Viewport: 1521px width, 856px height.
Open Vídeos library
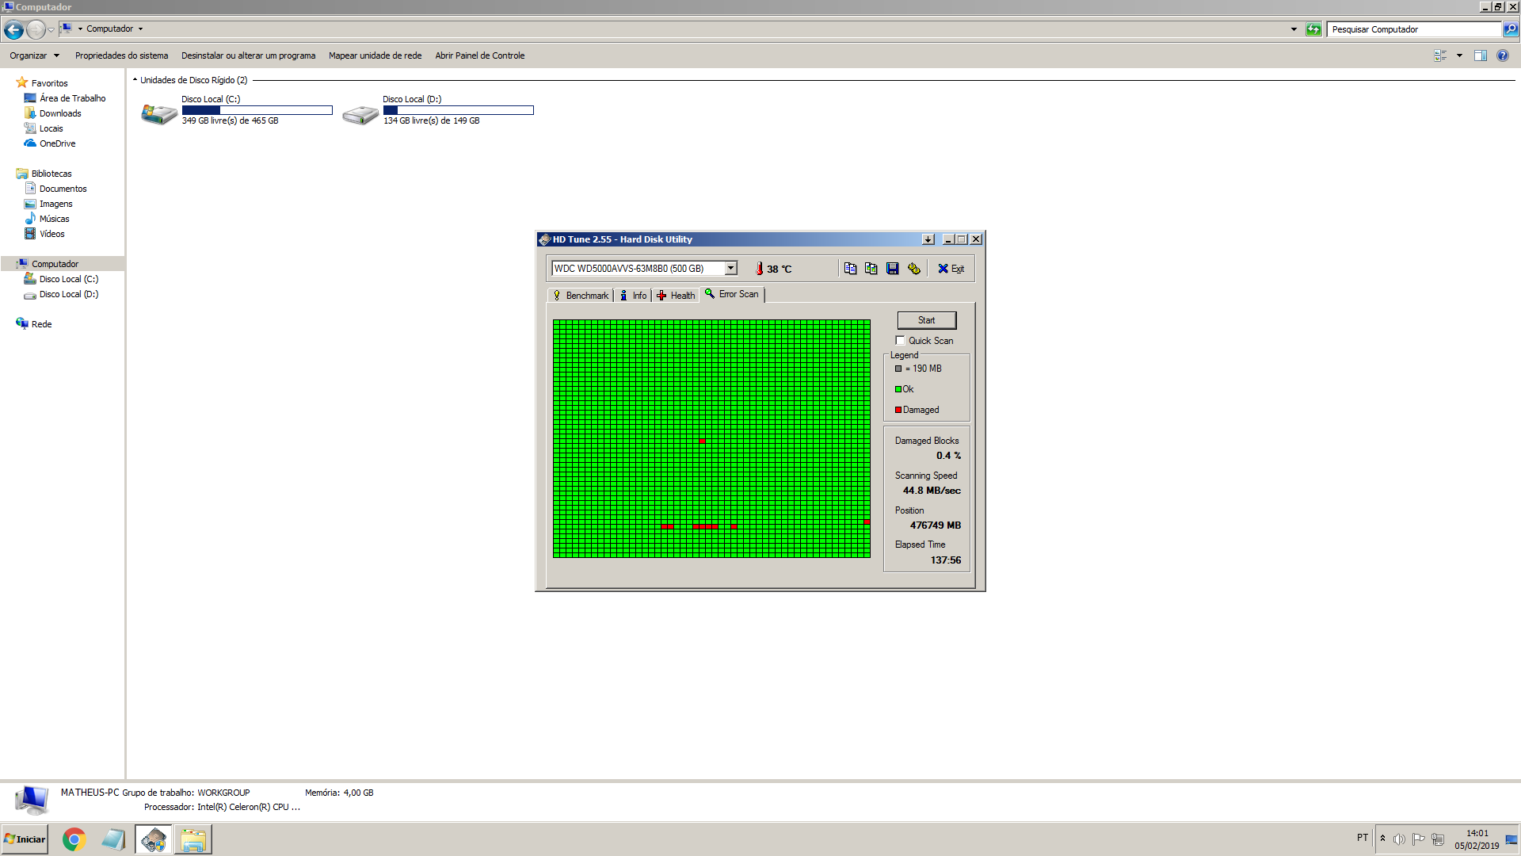(51, 234)
